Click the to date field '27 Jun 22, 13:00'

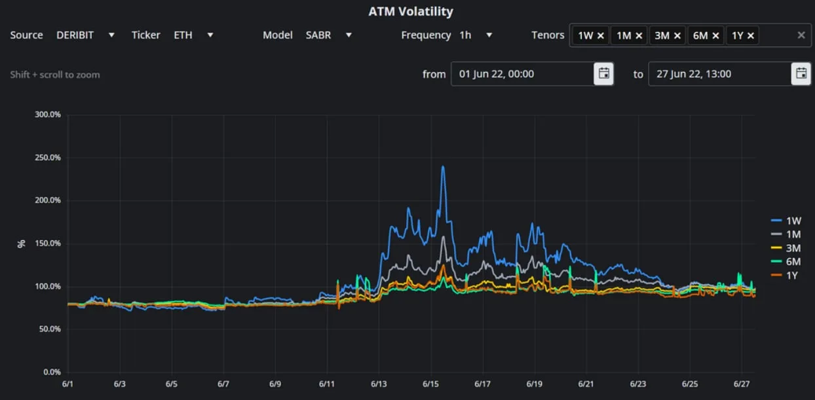(719, 74)
